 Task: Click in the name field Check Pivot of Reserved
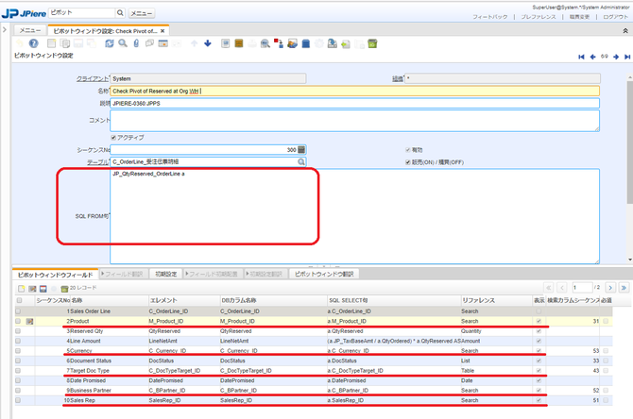pyautogui.click(x=355, y=92)
